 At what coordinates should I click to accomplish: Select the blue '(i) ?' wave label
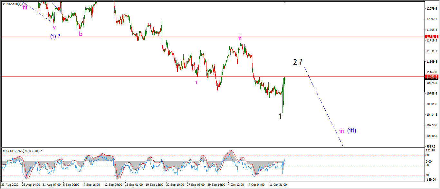(55, 36)
